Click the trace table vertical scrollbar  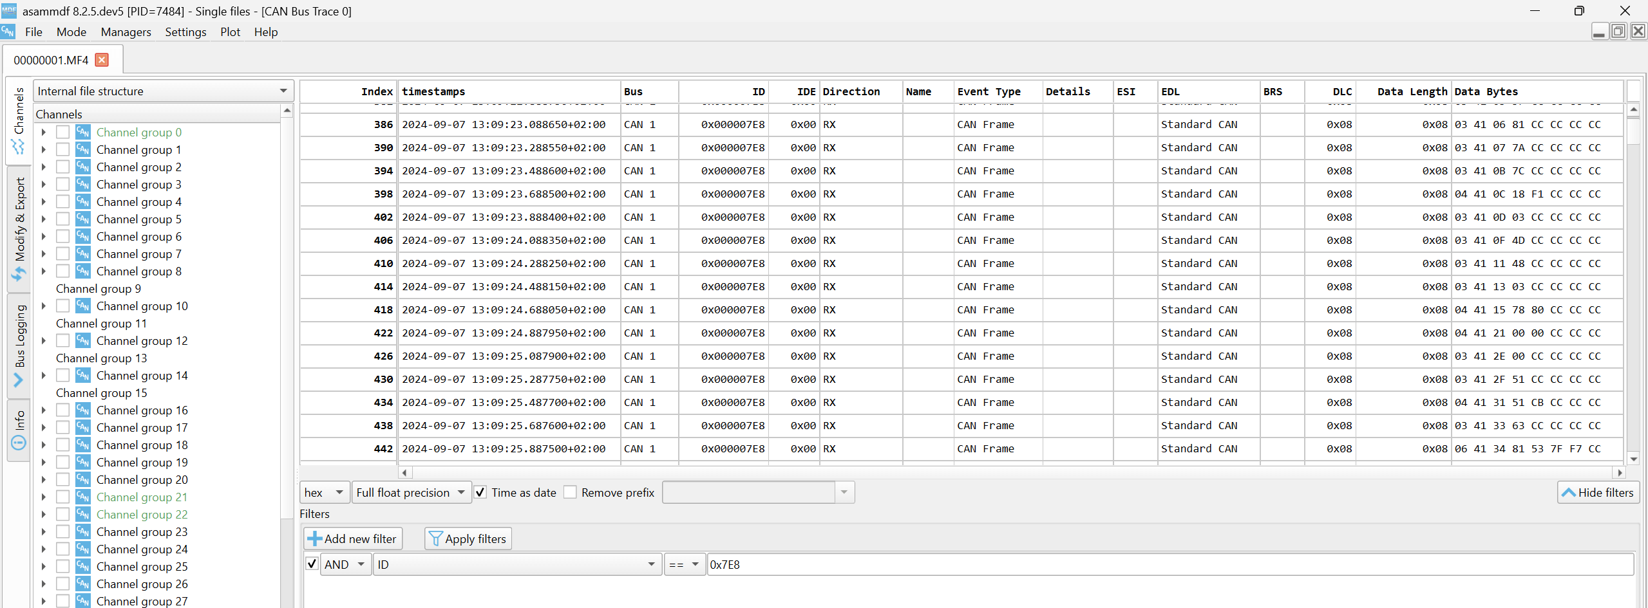[x=1633, y=283]
